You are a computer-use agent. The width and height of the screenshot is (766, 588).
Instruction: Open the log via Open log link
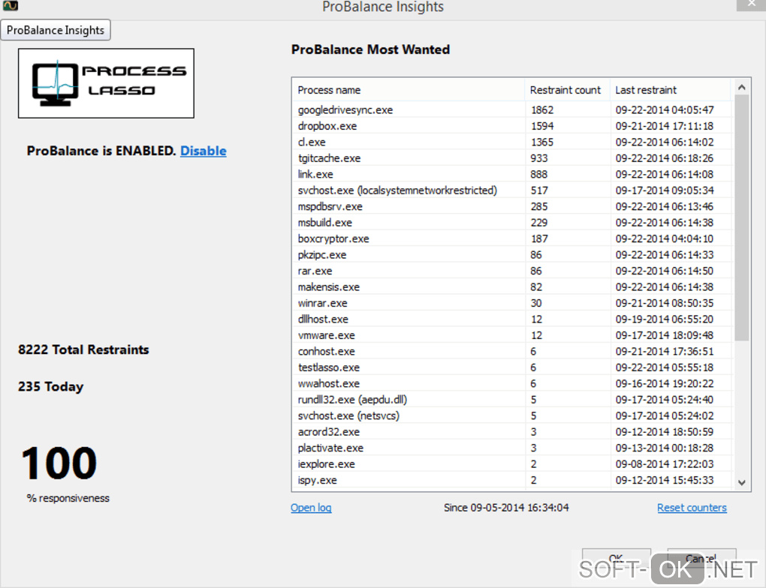311,508
